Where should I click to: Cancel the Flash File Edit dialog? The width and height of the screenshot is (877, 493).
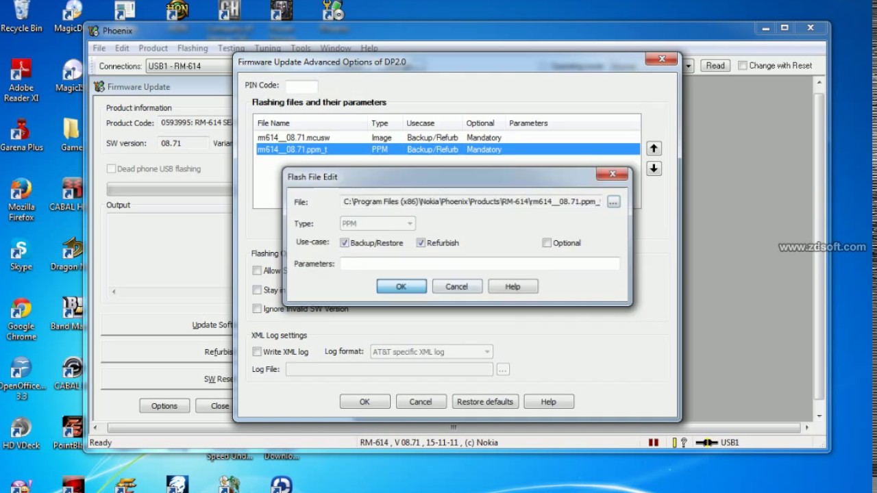457,287
